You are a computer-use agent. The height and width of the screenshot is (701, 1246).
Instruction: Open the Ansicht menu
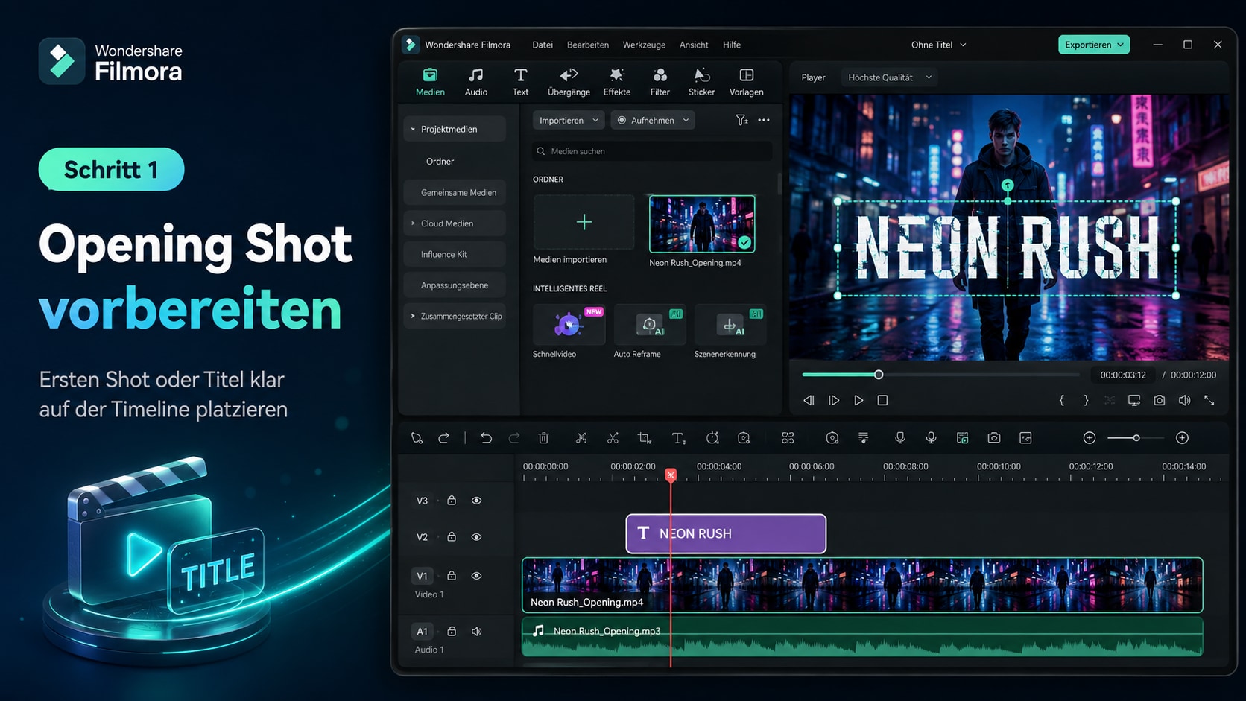pyautogui.click(x=694, y=45)
